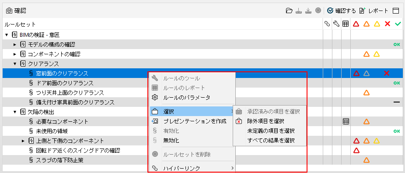Image resolution: width=405 pixels, height=173 pixels.
Task: Select つり天井上面のクリアランス rule
Action: click(70, 92)
